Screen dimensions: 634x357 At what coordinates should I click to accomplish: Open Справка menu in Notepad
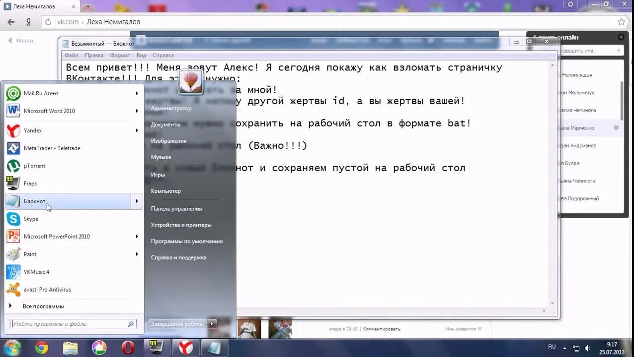[x=163, y=55]
